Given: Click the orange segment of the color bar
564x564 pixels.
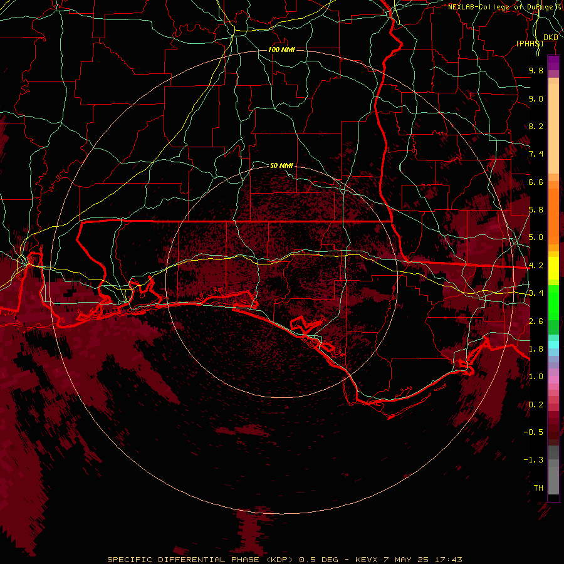Looking at the screenshot, I should 553,216.
